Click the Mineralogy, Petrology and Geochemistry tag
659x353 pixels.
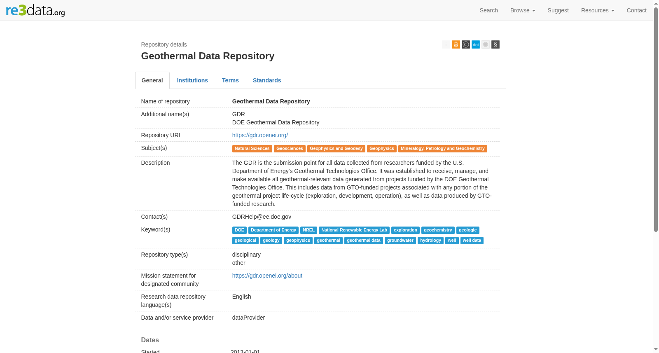point(443,149)
